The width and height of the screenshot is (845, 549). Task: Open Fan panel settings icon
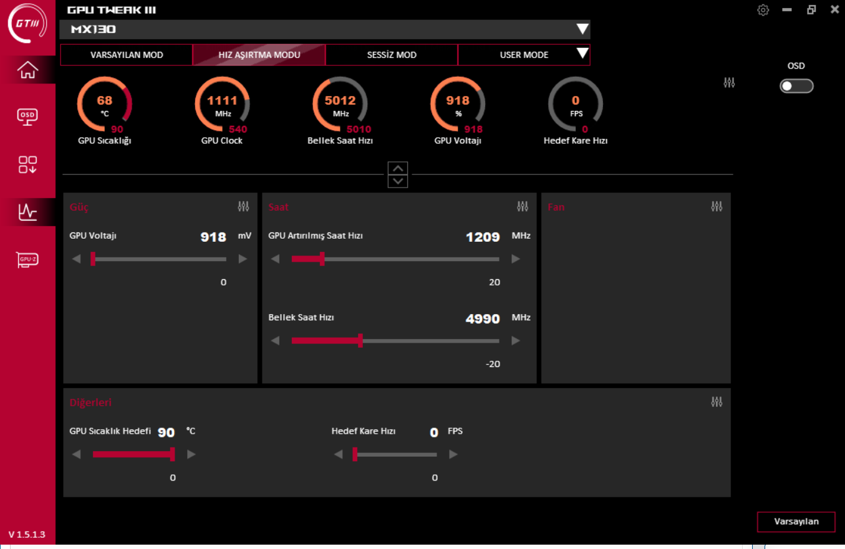pyautogui.click(x=717, y=206)
